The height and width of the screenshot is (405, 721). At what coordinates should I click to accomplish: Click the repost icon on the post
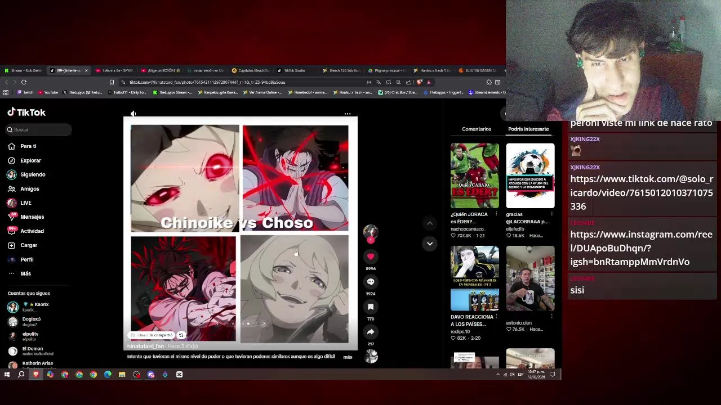point(181,335)
